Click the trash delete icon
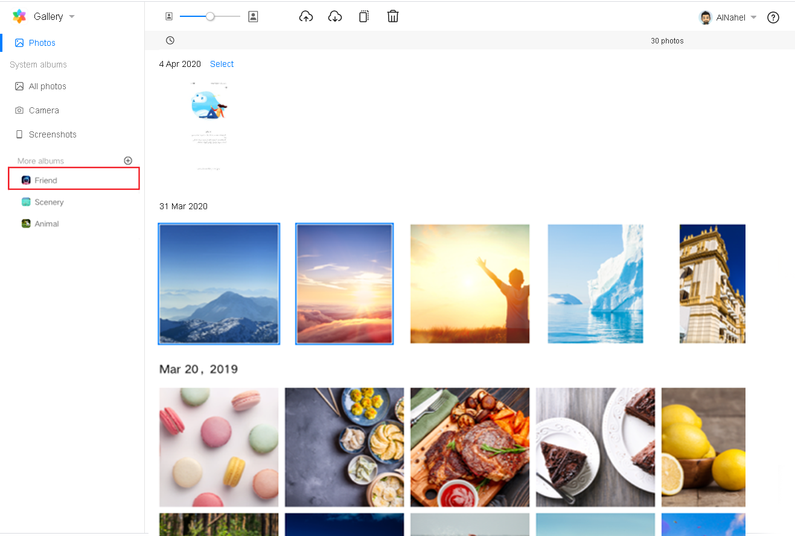The width and height of the screenshot is (795, 536). click(392, 17)
